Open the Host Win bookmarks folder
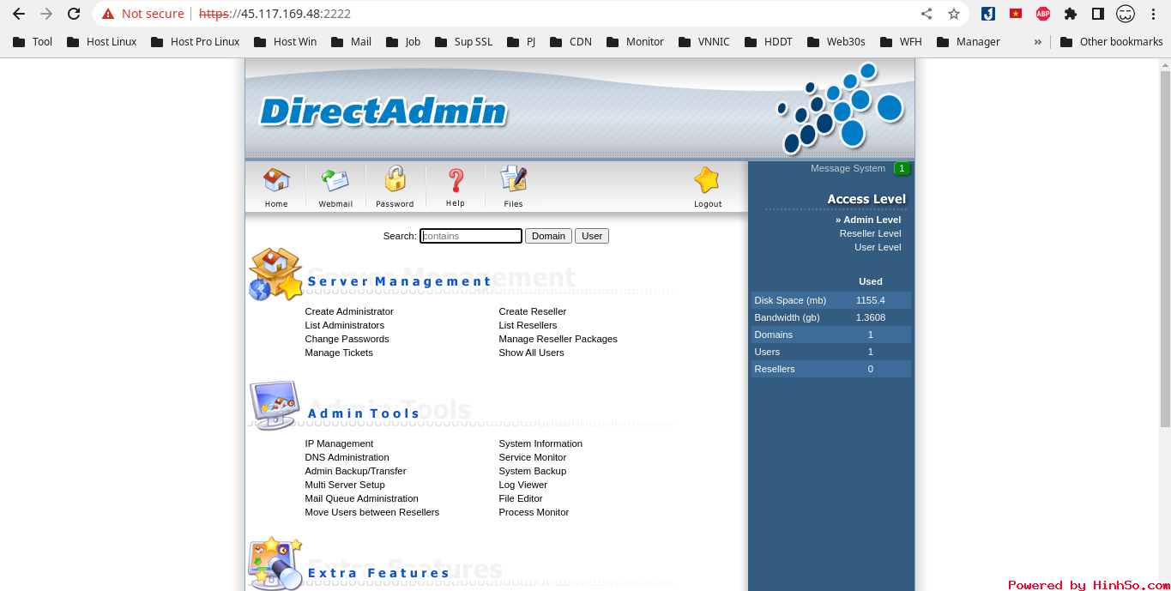The height and width of the screenshot is (591, 1171). pos(285,41)
